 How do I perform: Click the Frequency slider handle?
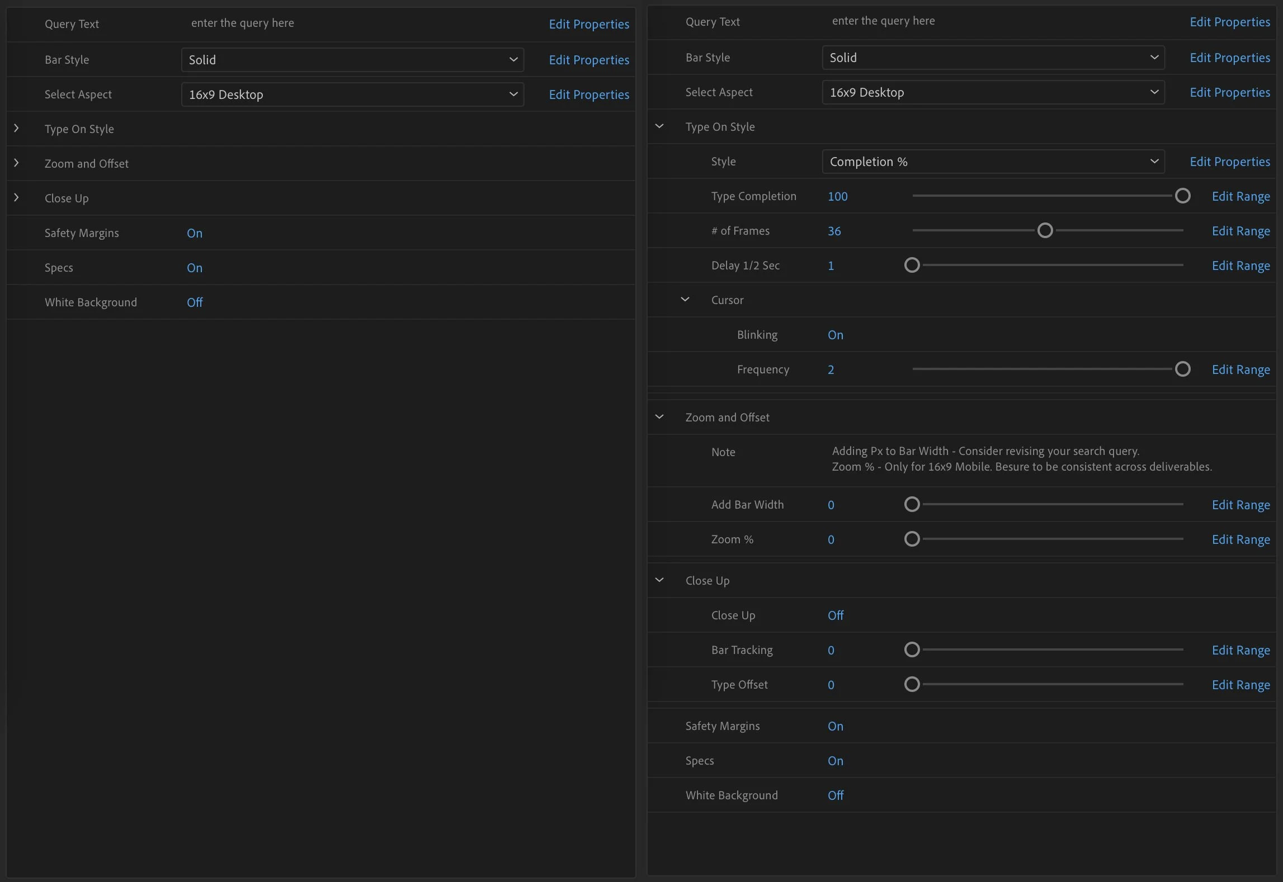pyautogui.click(x=1182, y=369)
